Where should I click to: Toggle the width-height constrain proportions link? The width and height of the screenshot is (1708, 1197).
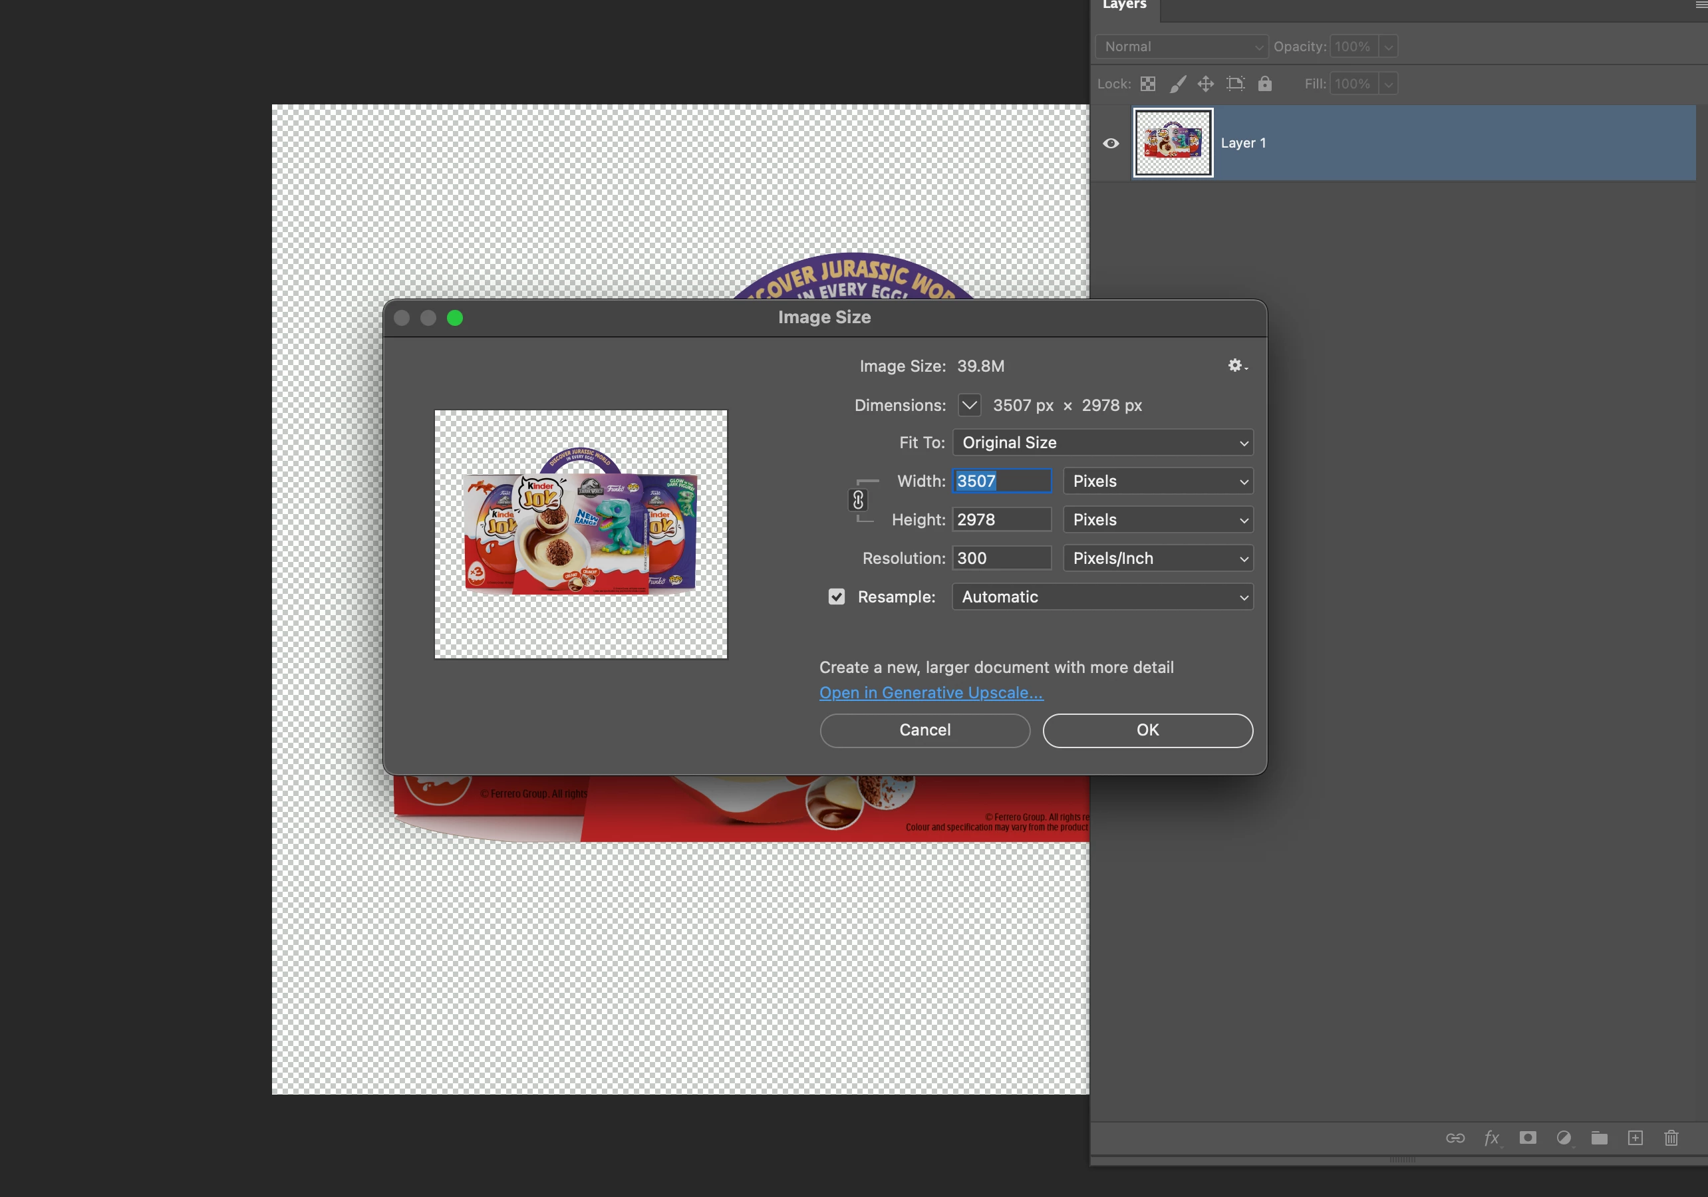(858, 500)
